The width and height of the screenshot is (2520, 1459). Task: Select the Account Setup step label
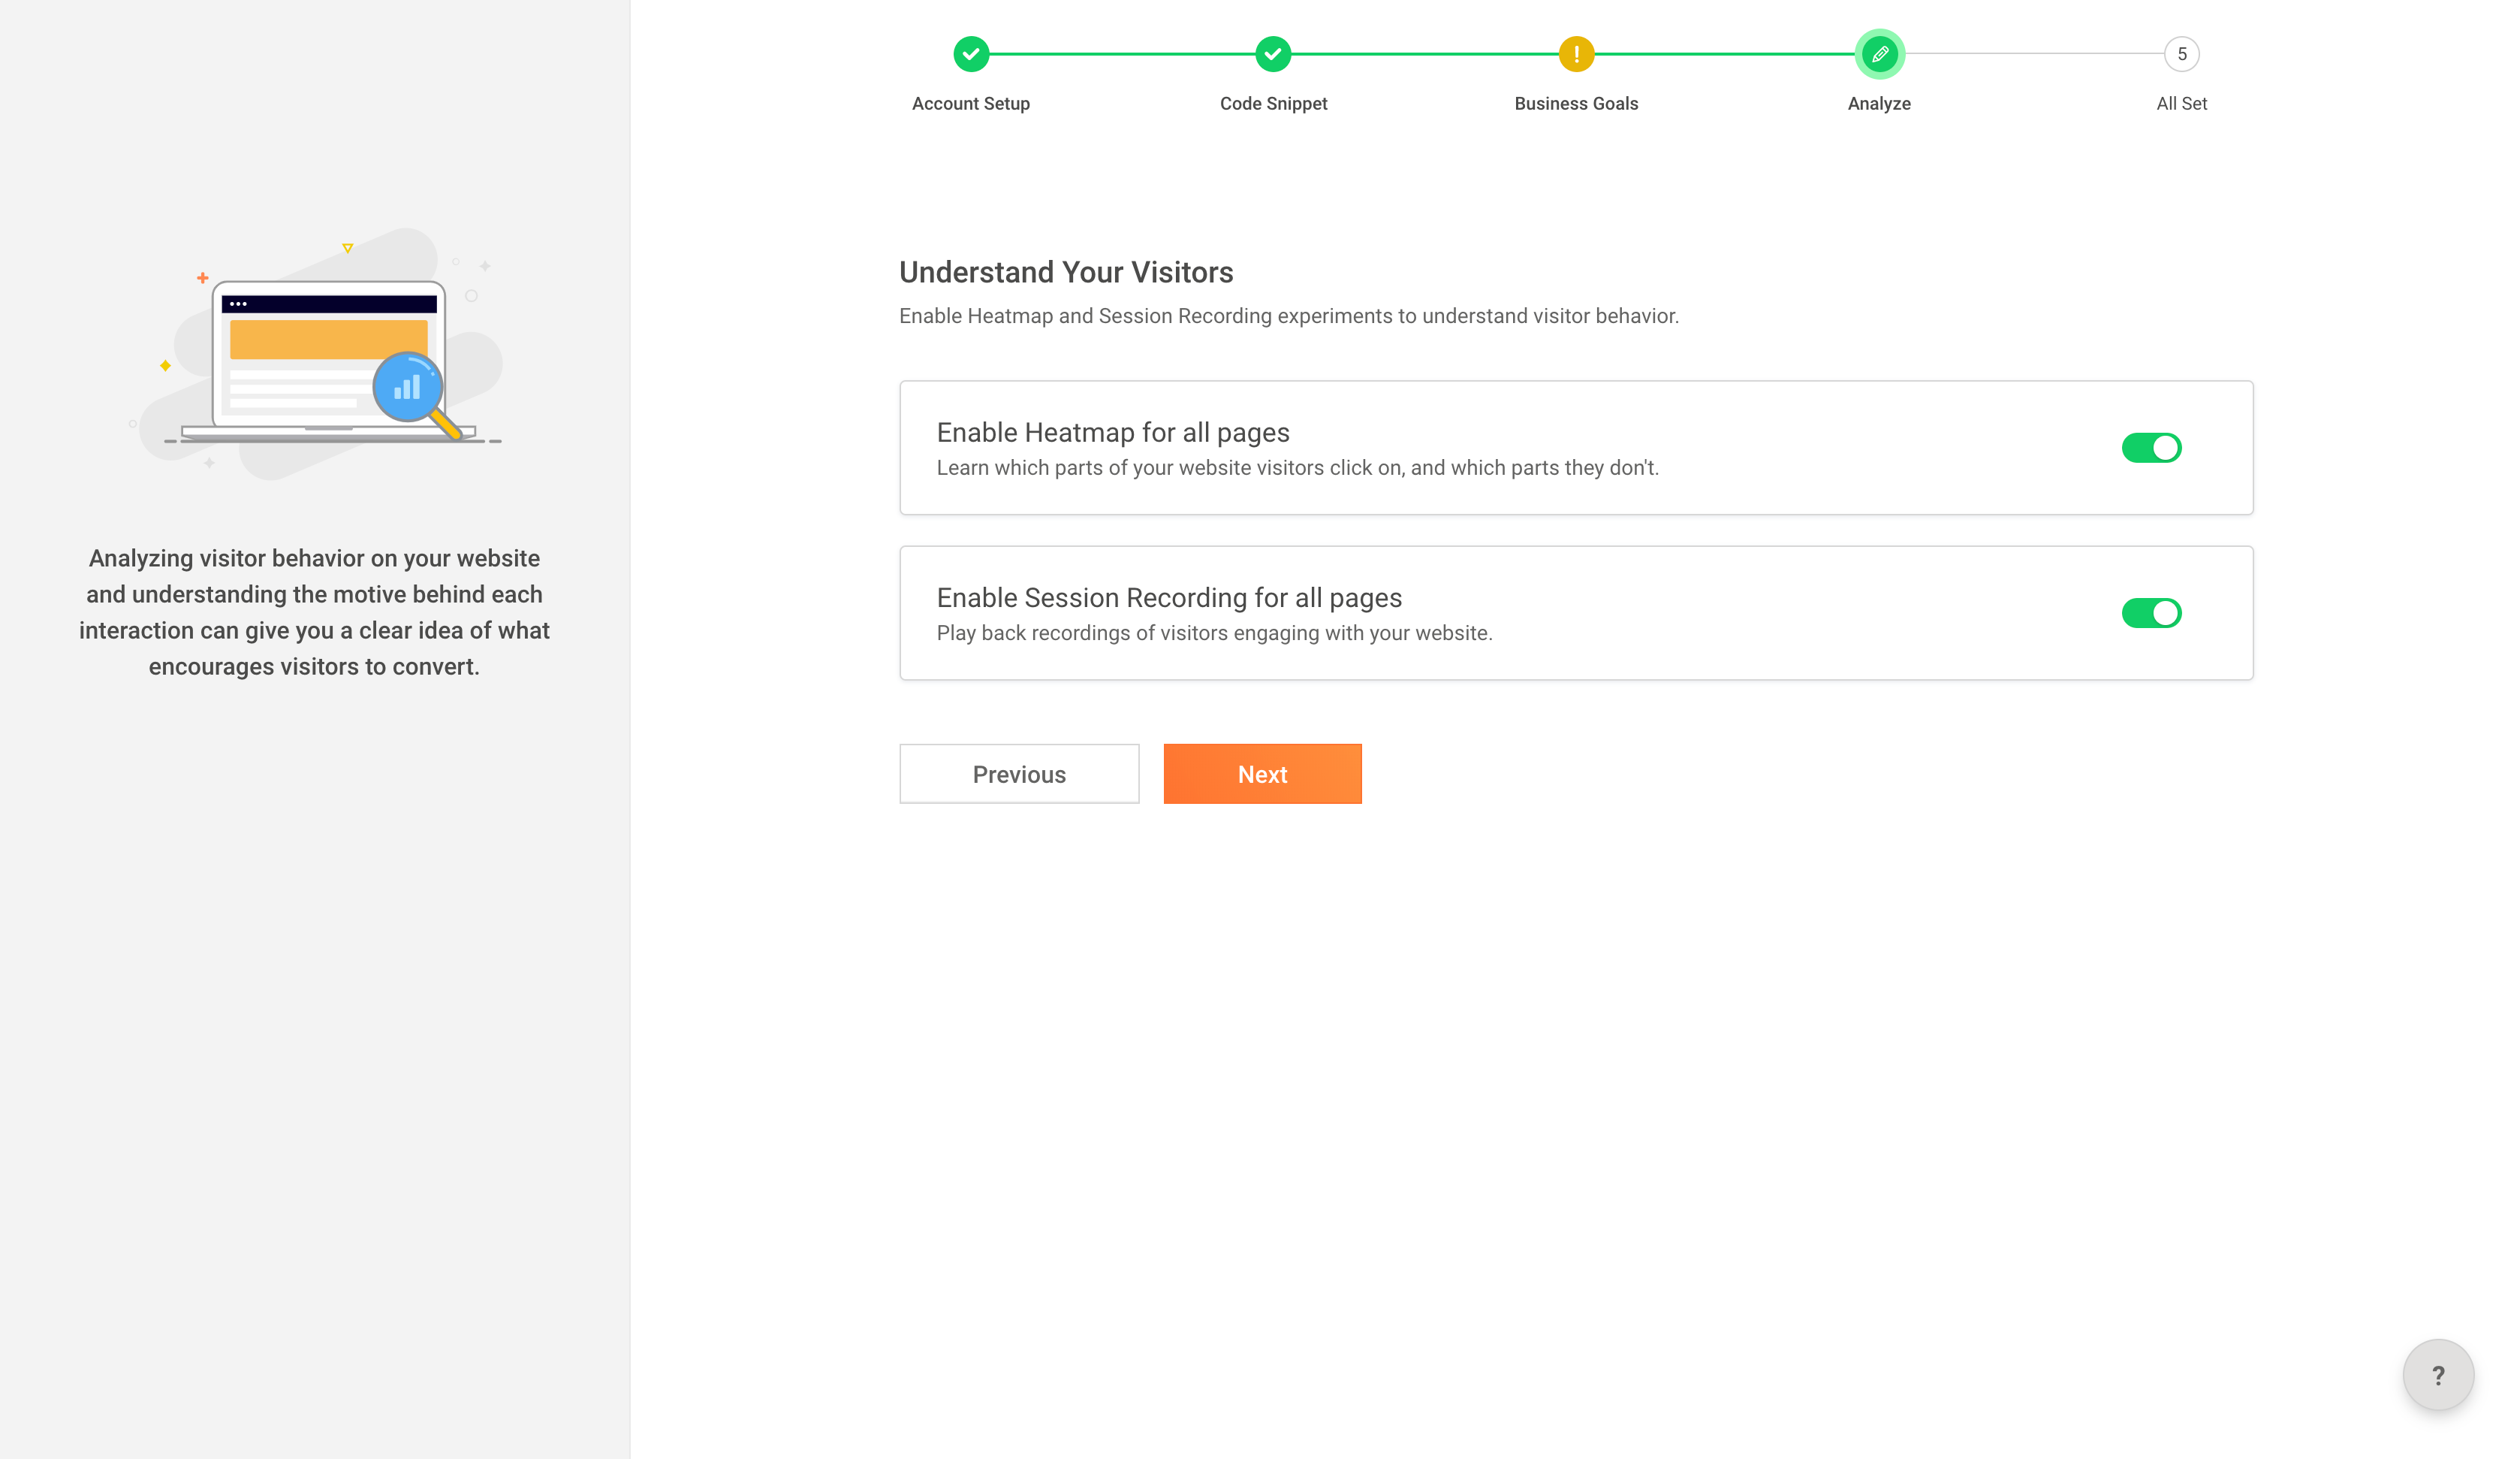click(970, 104)
